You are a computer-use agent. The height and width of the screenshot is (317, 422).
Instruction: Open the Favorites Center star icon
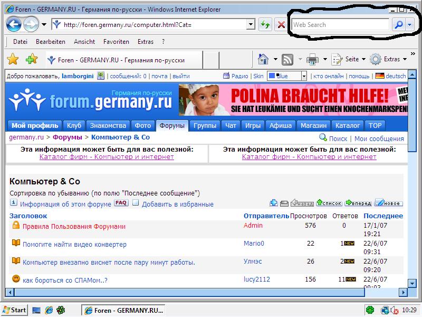[x=13, y=59]
